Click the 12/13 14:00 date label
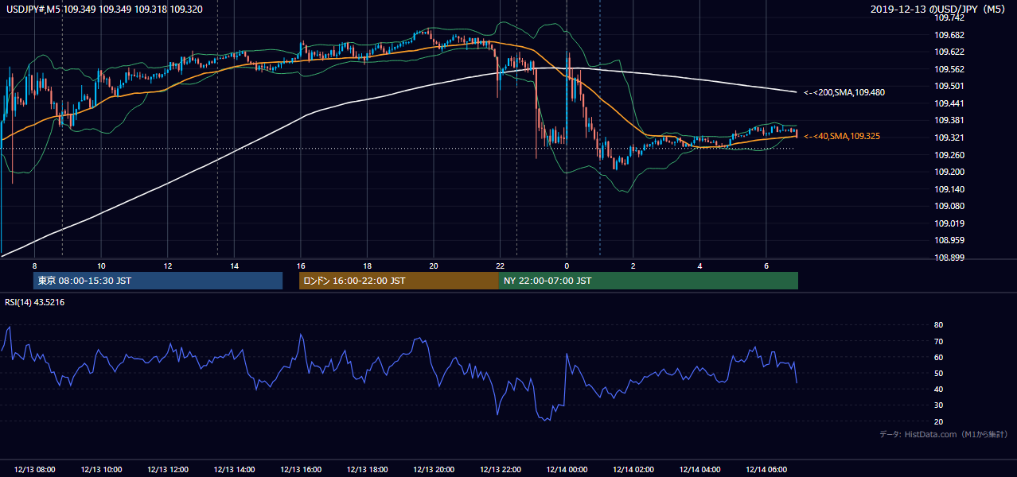The image size is (1017, 477). (234, 469)
